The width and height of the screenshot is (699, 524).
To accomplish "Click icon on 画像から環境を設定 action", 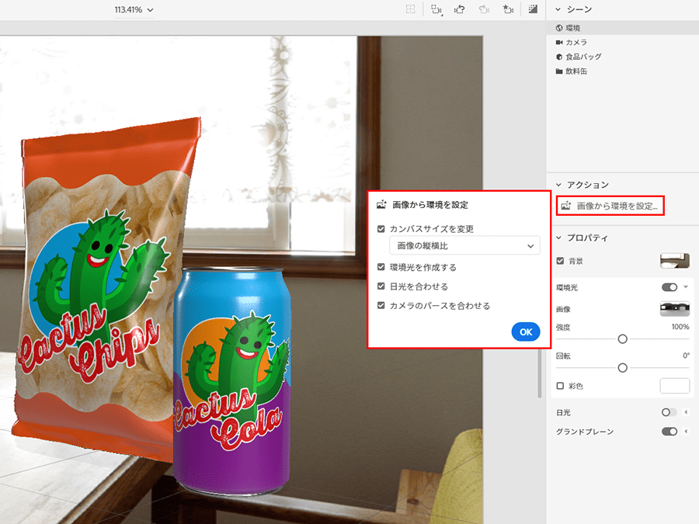I will pyautogui.click(x=566, y=206).
